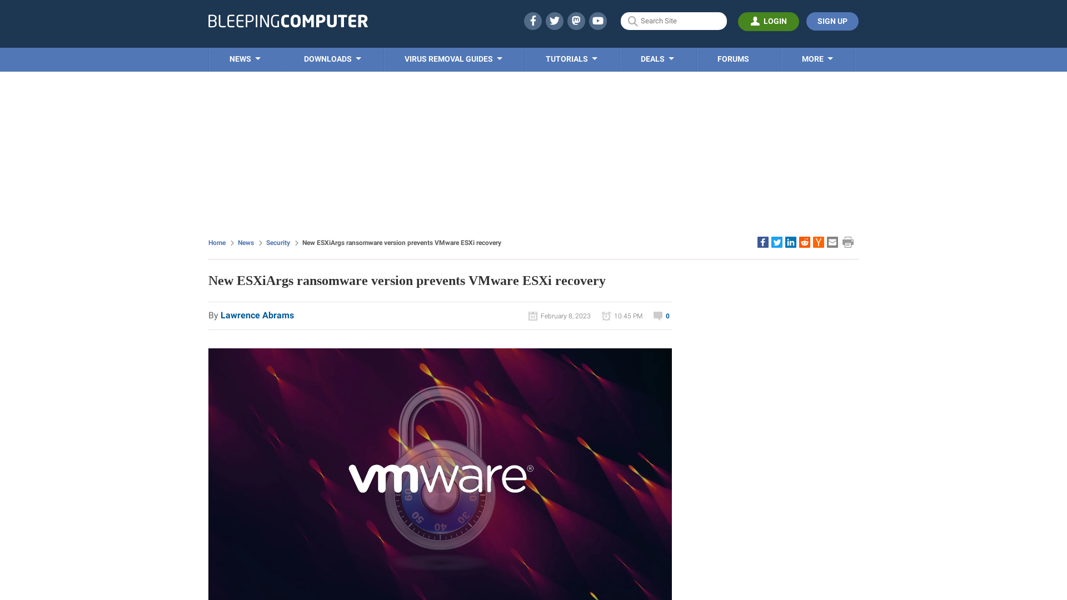Click the LOGIN button

[x=769, y=21]
